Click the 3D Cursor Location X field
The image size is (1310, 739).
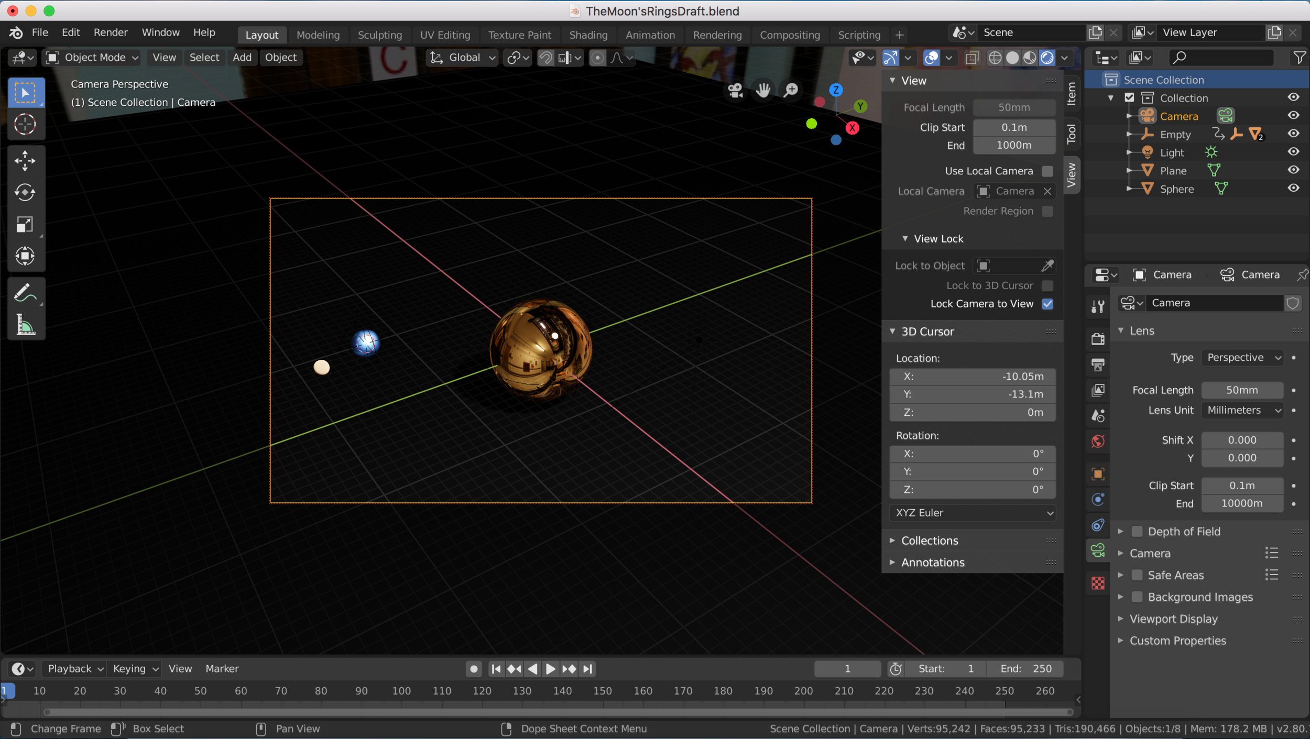point(972,377)
